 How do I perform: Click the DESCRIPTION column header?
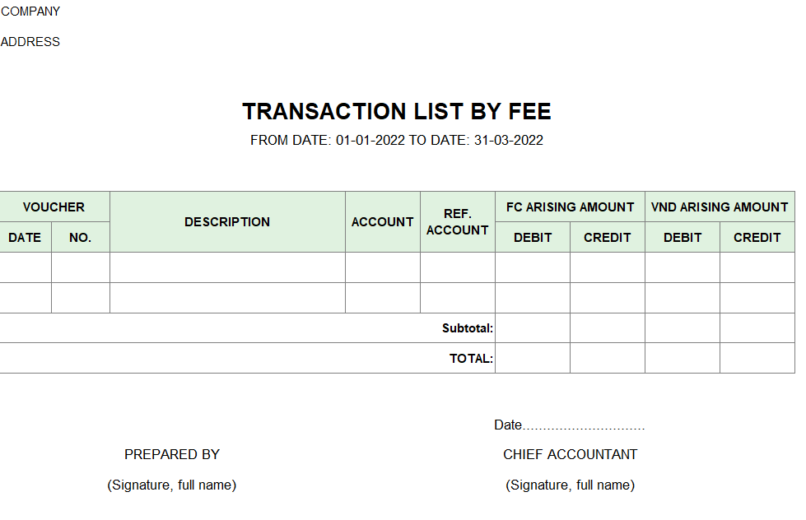pyautogui.click(x=227, y=222)
